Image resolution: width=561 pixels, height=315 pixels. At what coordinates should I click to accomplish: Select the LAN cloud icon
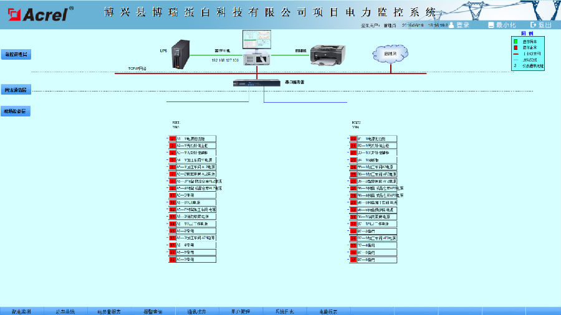tap(390, 54)
